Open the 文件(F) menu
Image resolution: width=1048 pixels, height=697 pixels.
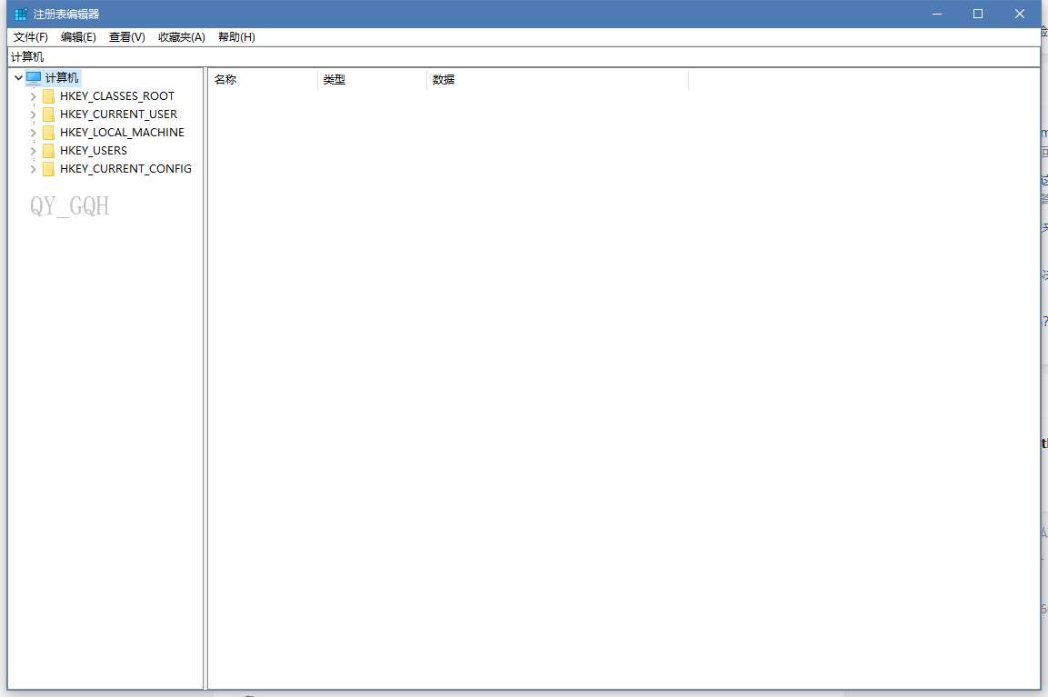[31, 36]
